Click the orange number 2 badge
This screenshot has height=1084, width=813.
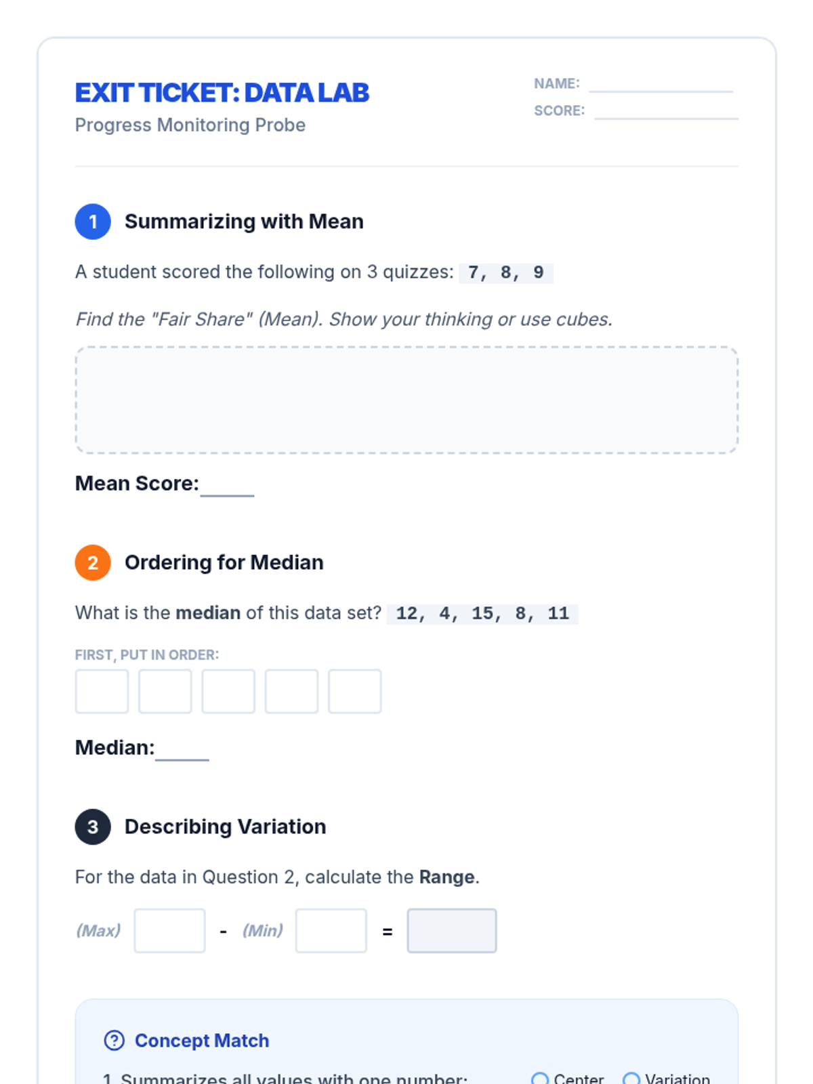click(93, 562)
